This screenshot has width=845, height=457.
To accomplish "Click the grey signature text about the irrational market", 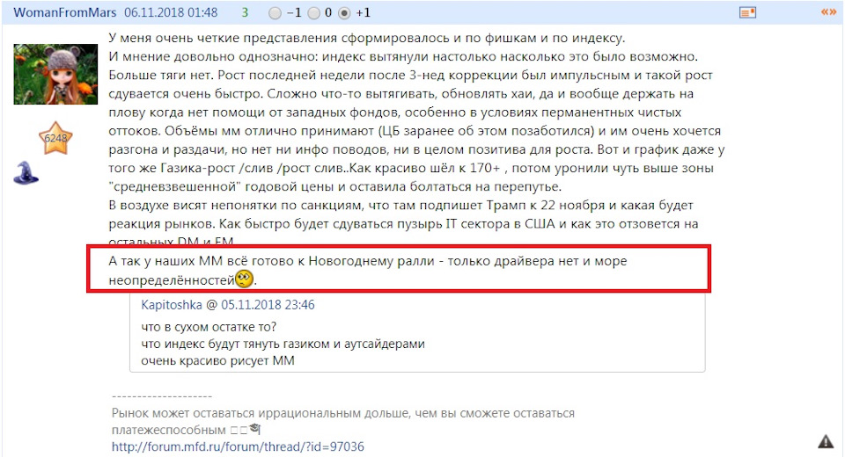I will (x=342, y=421).
